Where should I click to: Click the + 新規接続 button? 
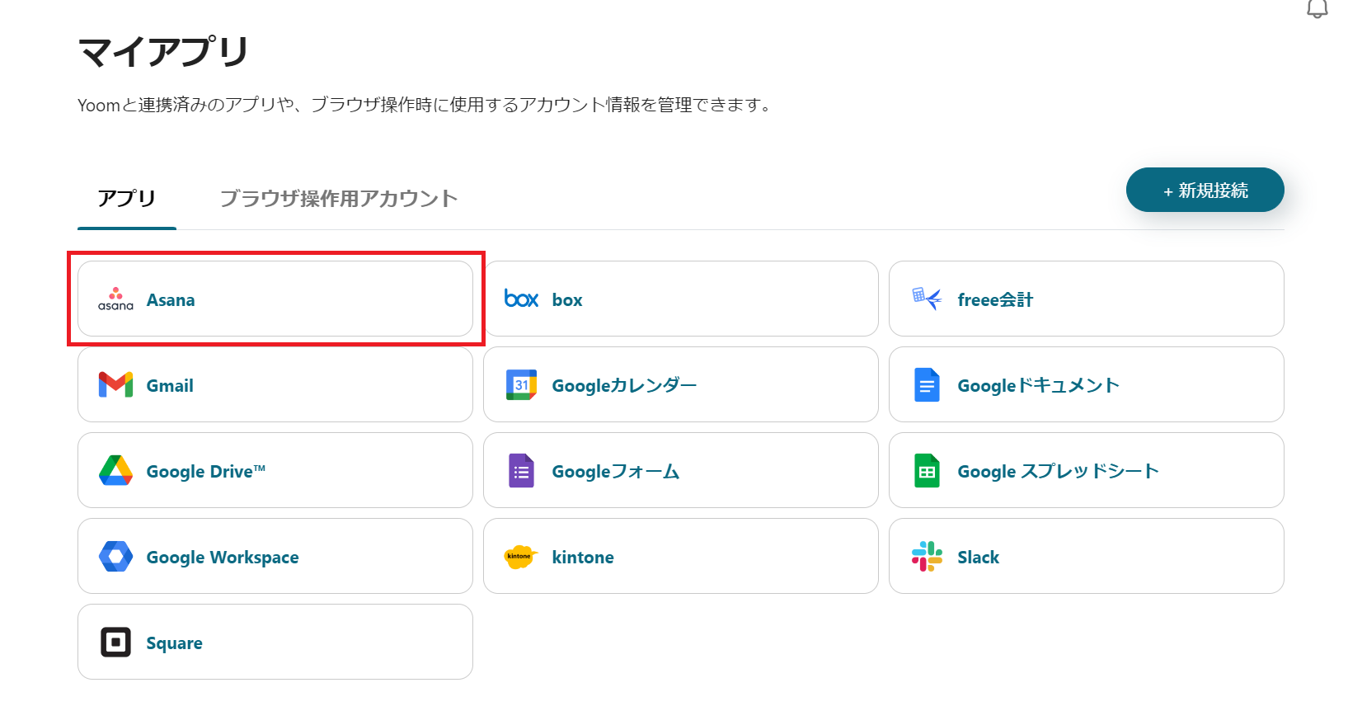click(1205, 190)
